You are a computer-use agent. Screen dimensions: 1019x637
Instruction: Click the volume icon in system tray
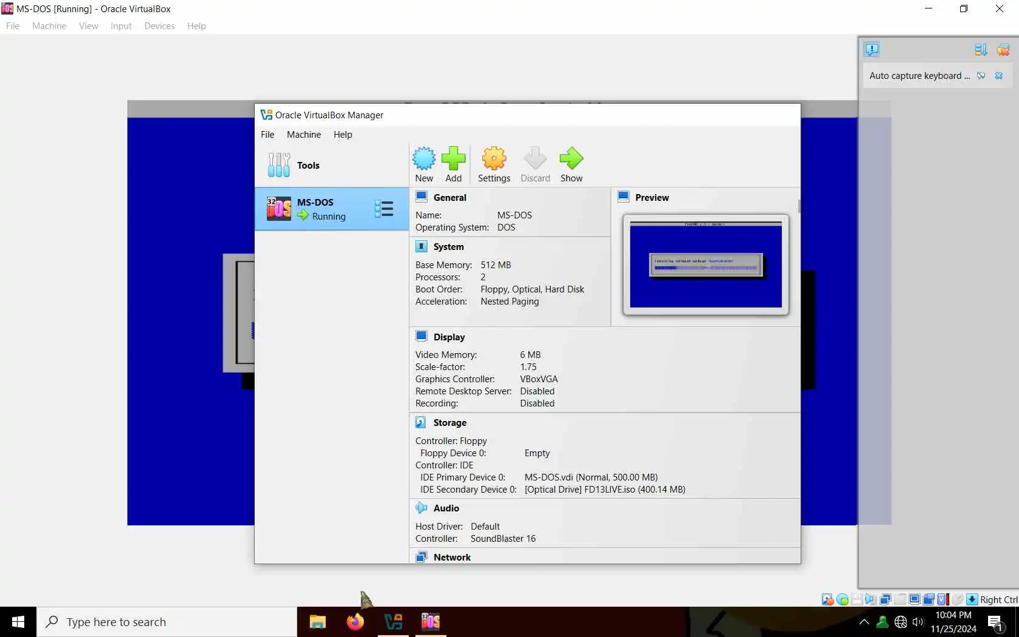(x=918, y=622)
